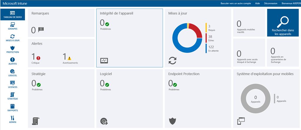Image resolution: width=301 pixels, height=130 pixels.
Task: Click the 38 Échec legend entry
Action: pos(210,38)
